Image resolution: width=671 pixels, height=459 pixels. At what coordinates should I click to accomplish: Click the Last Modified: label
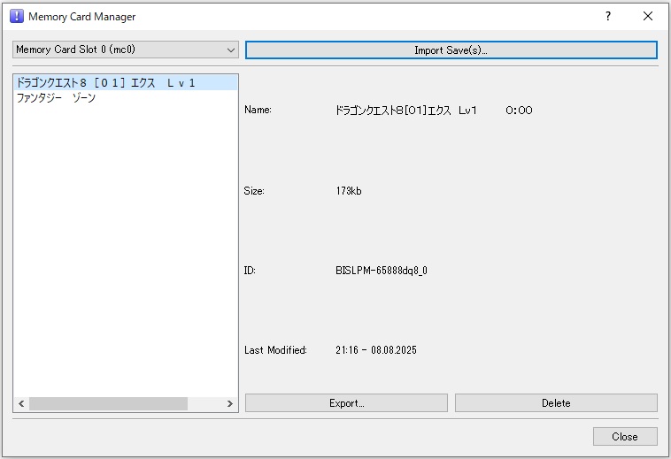pyautogui.click(x=275, y=350)
